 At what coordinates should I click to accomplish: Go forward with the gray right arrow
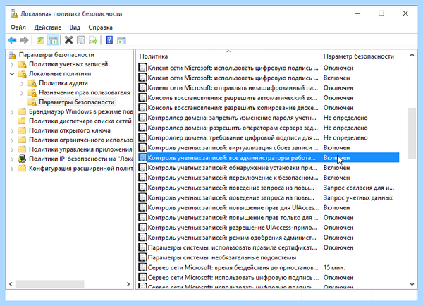point(24,40)
